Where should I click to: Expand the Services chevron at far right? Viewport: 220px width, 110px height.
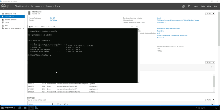pos(212,104)
